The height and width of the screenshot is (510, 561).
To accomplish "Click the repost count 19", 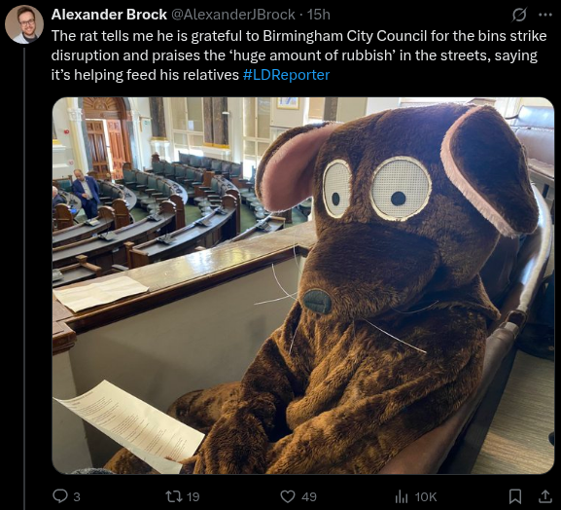I will point(193,497).
